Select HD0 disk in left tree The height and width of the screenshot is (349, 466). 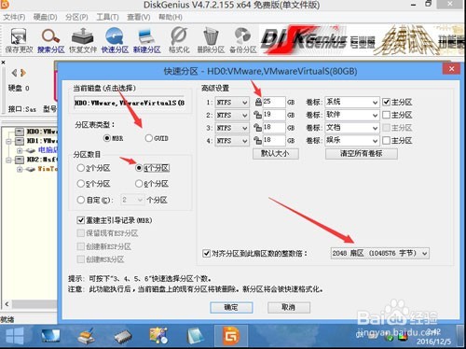(x=36, y=132)
